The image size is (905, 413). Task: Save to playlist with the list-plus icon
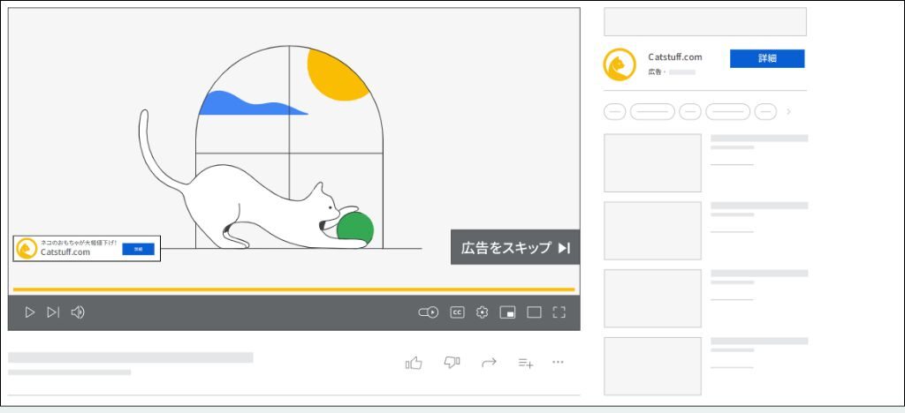pos(526,363)
